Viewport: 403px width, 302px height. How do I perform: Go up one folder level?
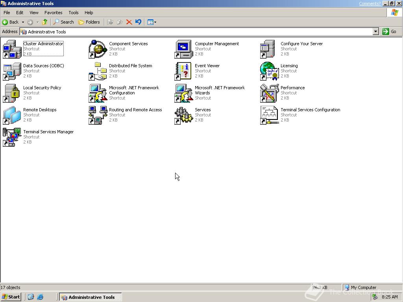(x=45, y=22)
